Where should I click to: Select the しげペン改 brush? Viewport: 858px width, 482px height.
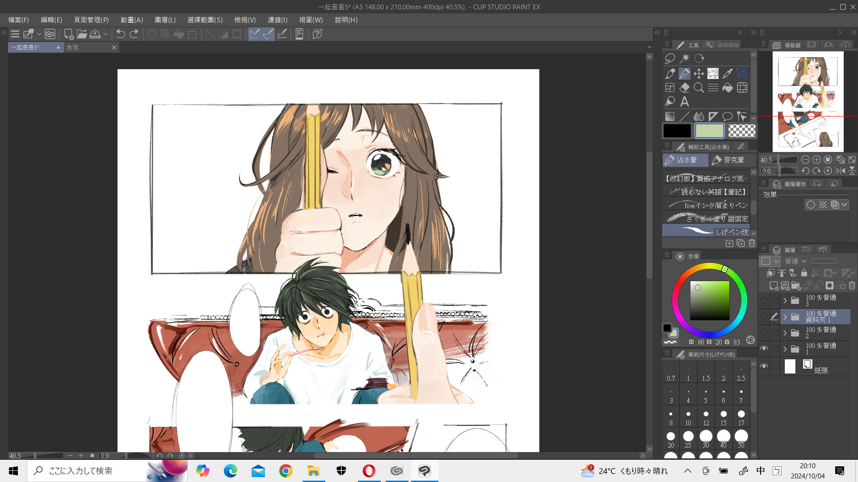tap(706, 231)
